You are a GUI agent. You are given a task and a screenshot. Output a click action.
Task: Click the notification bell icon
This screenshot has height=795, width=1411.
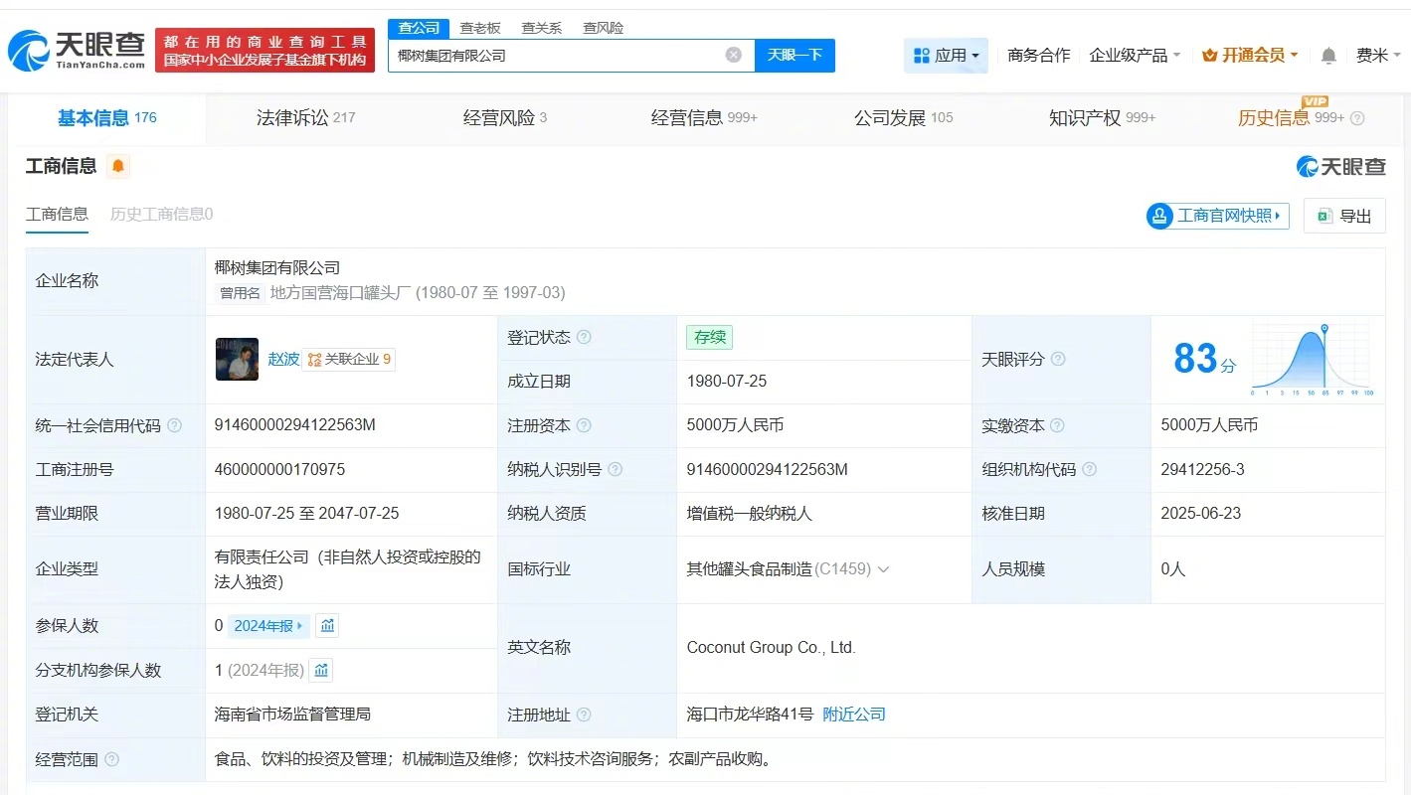[1326, 56]
